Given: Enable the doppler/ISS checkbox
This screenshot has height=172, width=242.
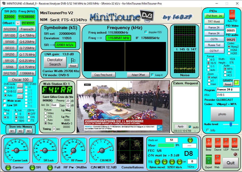Looking at the screenshot, I should [x=146, y=32].
